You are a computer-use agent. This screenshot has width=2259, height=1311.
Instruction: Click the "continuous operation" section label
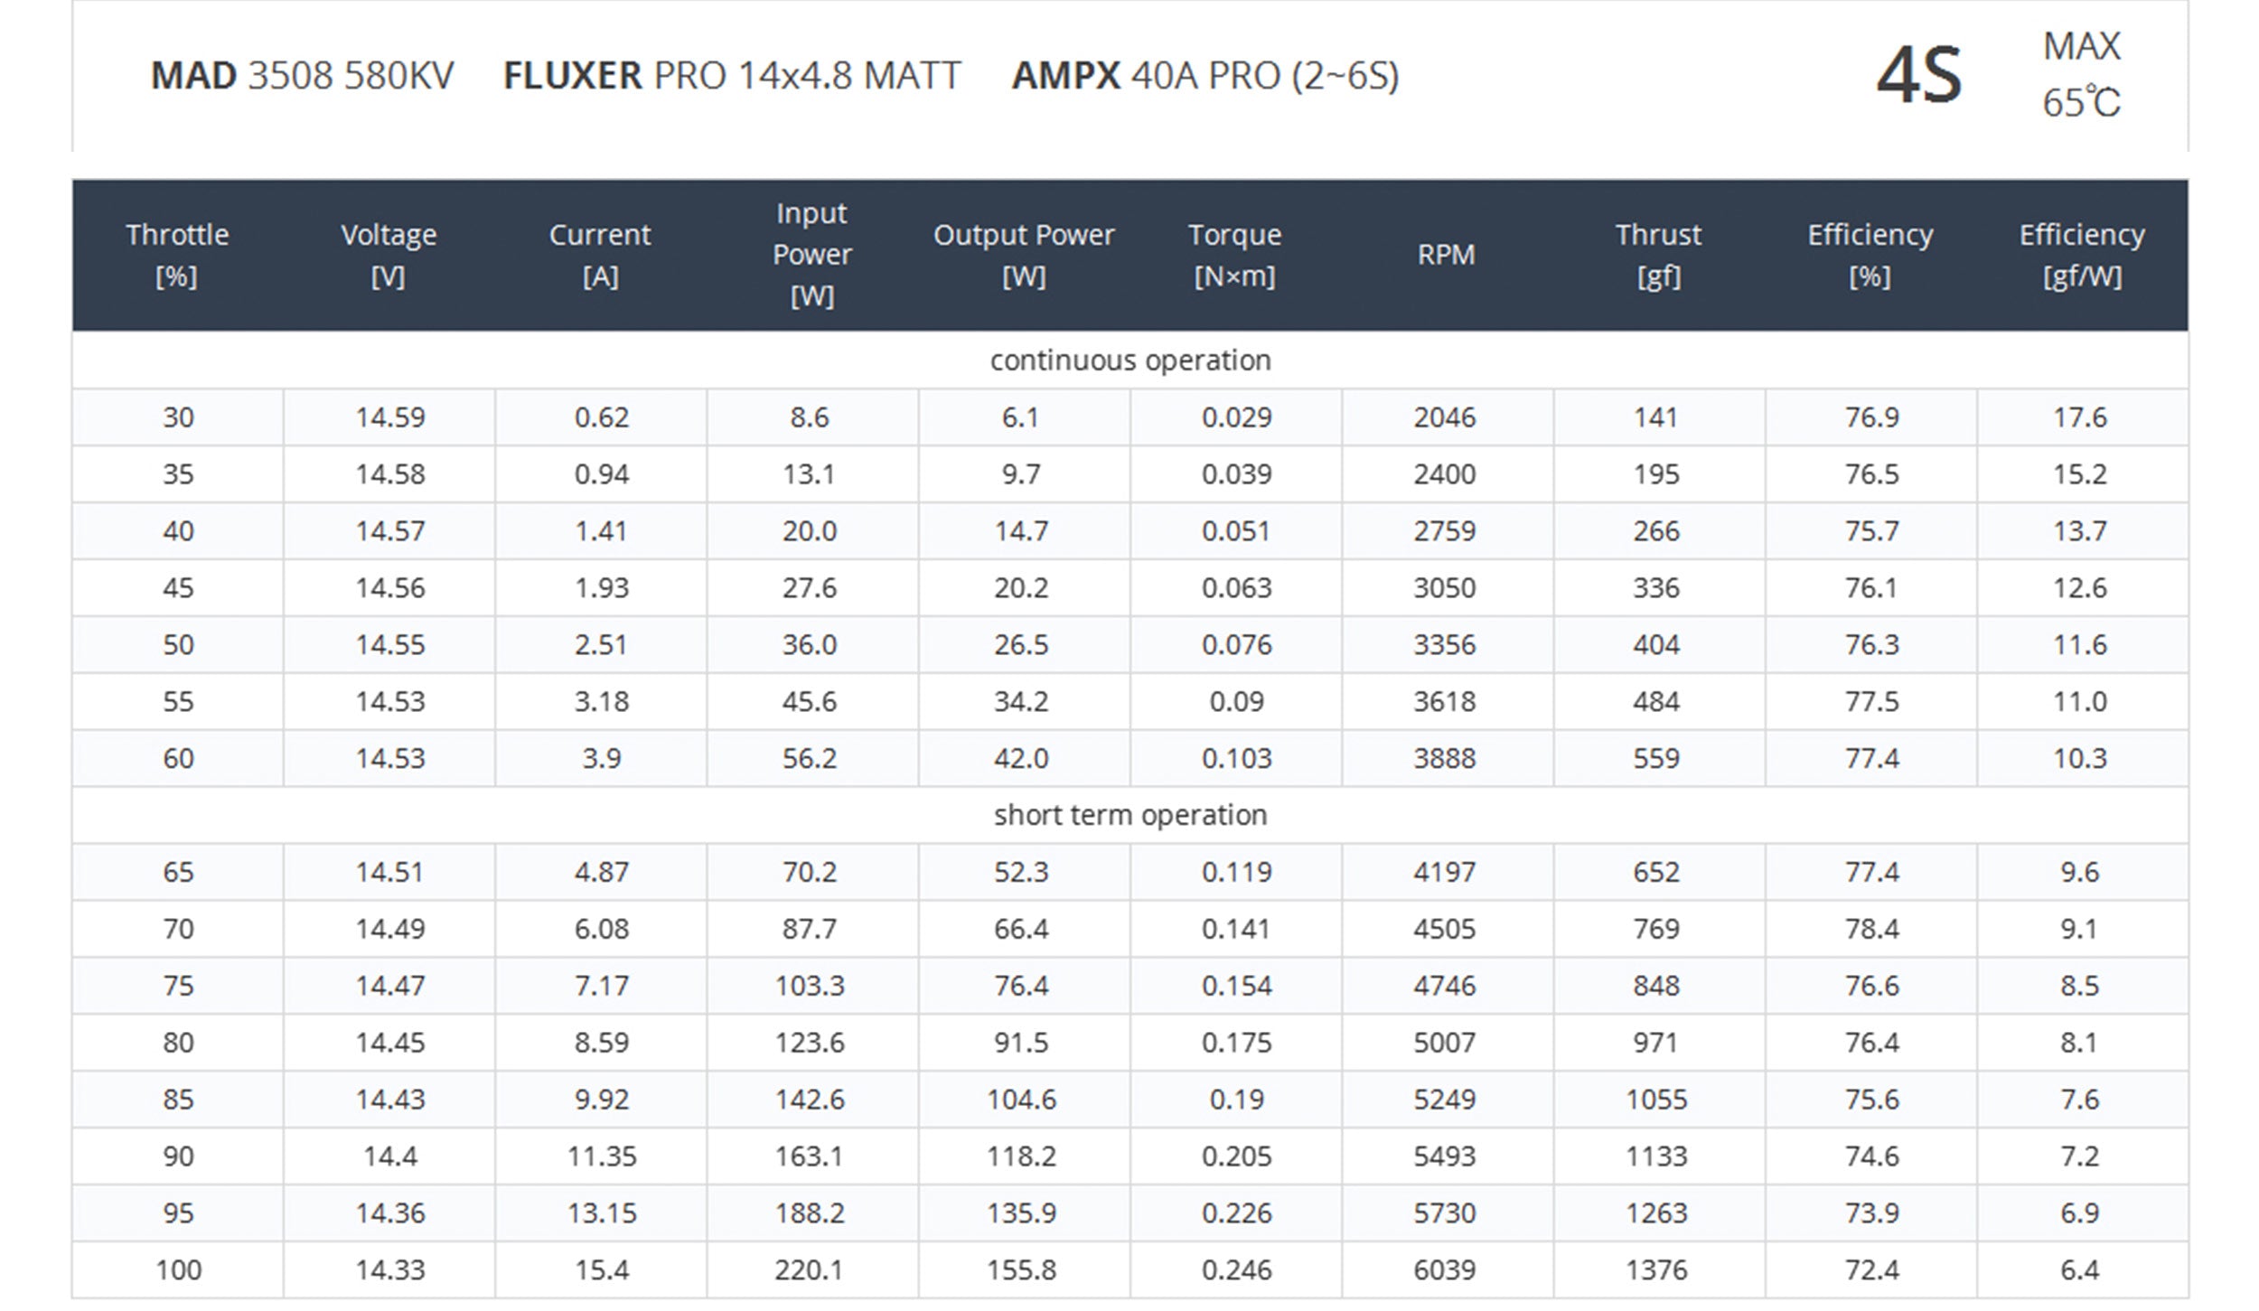1130,361
